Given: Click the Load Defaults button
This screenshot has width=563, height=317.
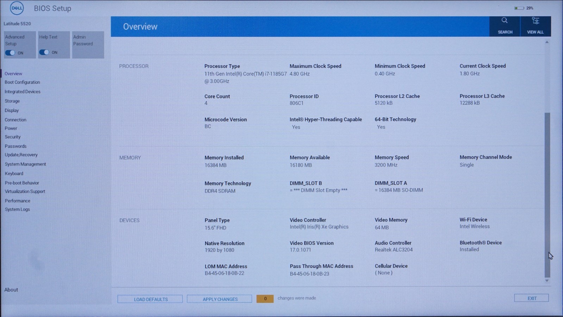Looking at the screenshot, I should click(x=150, y=299).
